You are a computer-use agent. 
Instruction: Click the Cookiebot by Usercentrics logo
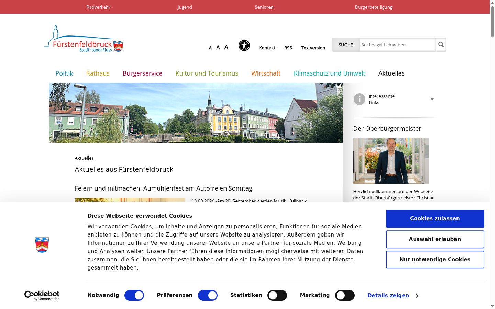point(42,296)
